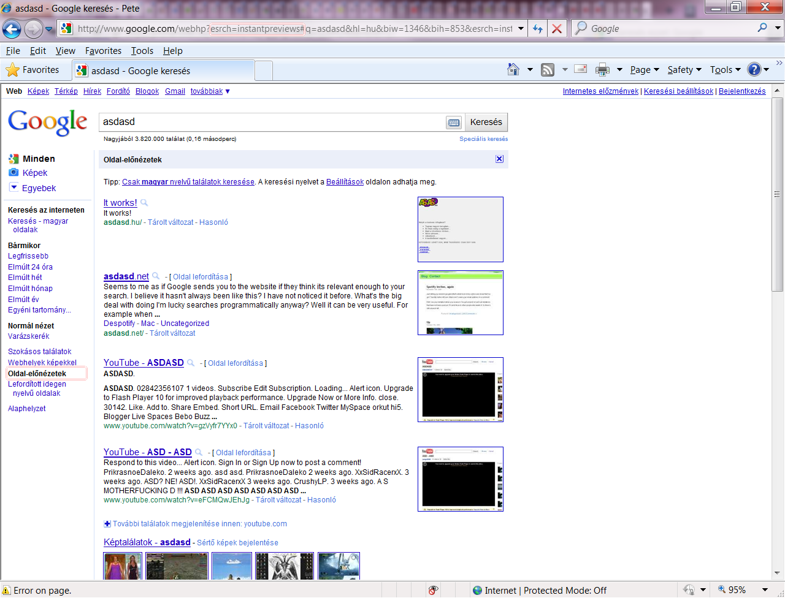Image resolution: width=785 pixels, height=598 pixels.
Task: Click the Csak magyar nyelvű találatok keresése link
Action: (x=188, y=182)
